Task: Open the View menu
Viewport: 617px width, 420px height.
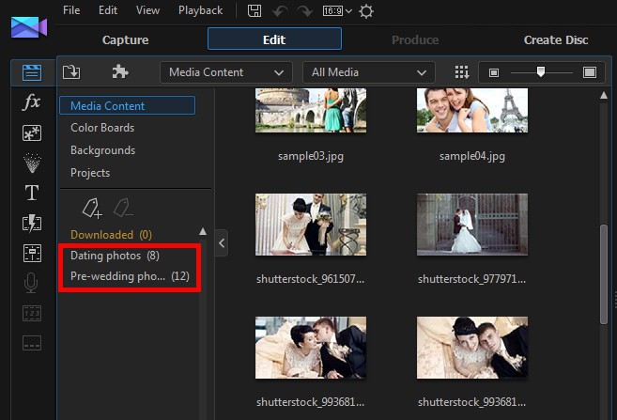Action: click(x=147, y=10)
